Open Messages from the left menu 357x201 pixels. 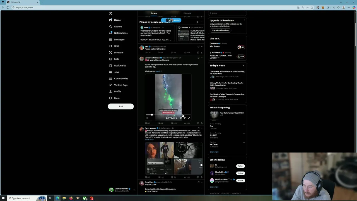[x=117, y=40]
